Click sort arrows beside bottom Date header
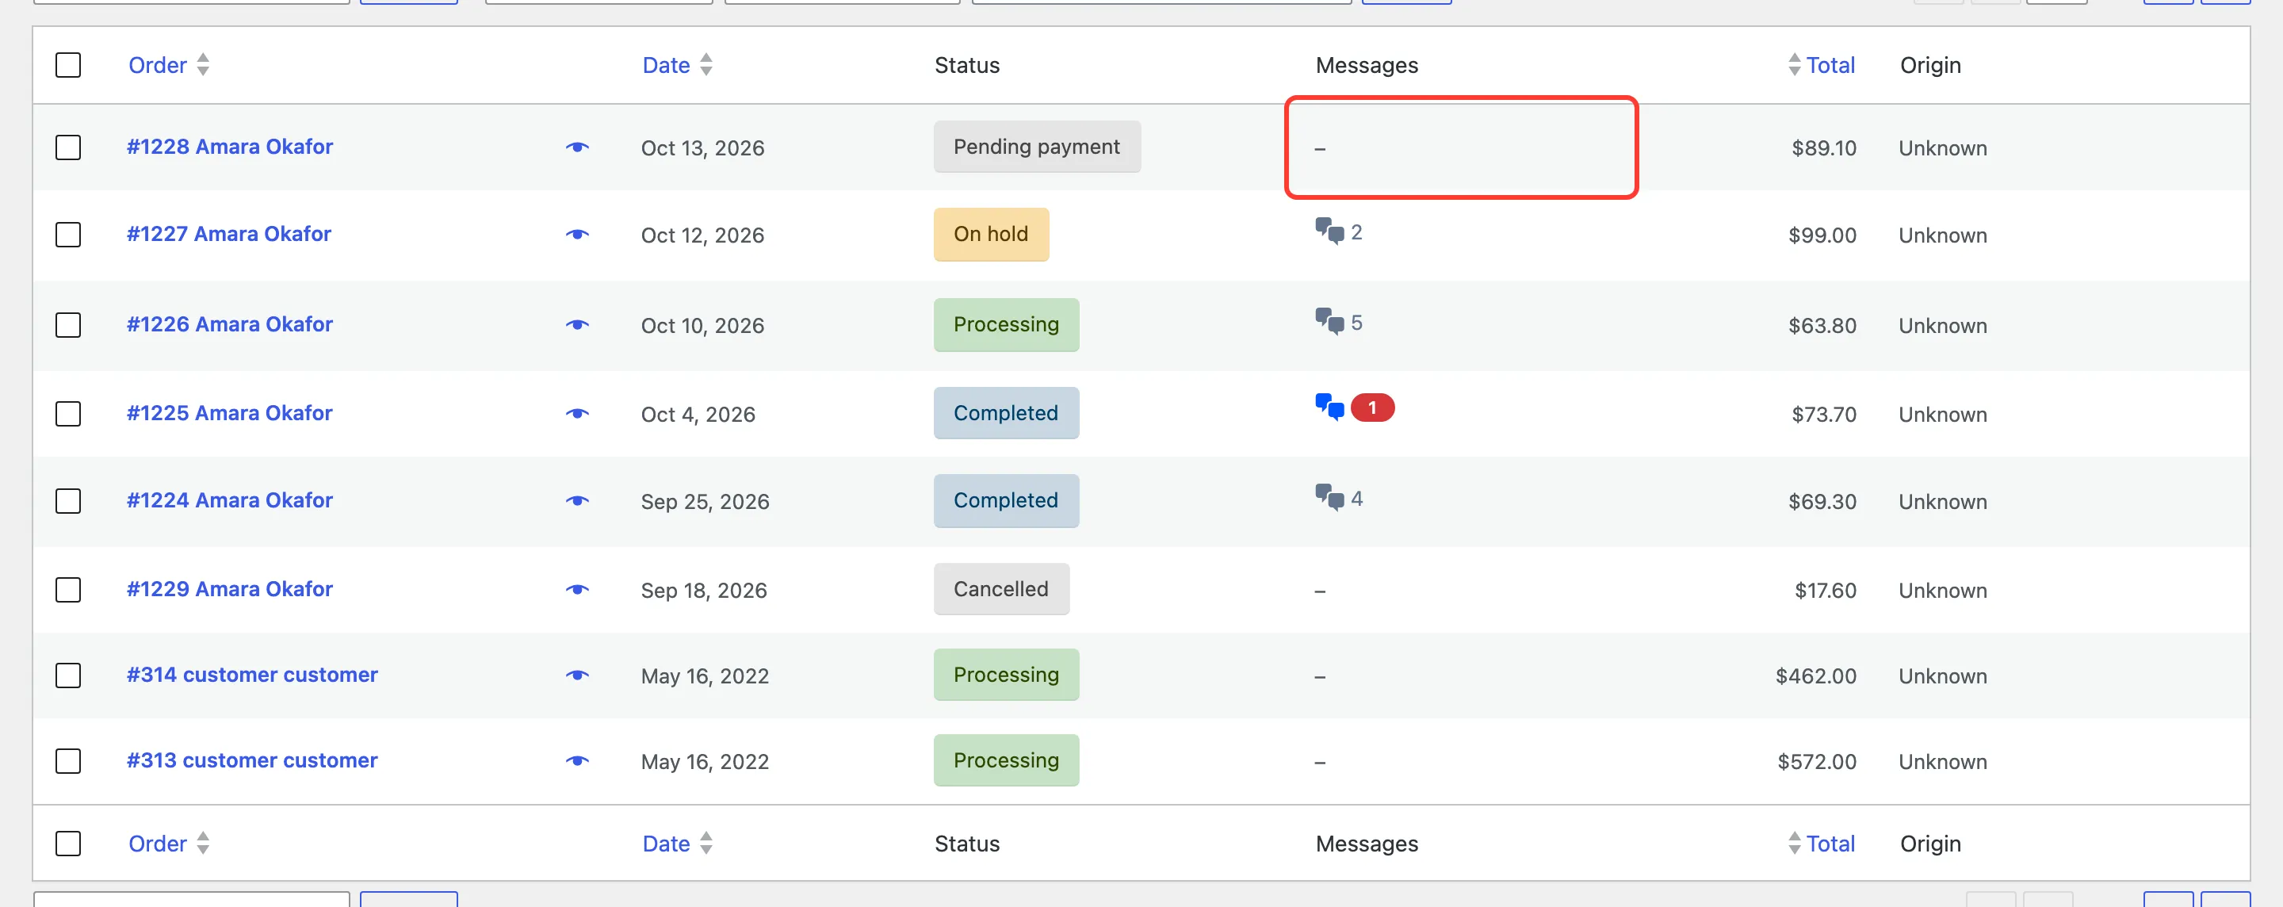The image size is (2283, 907). tap(706, 843)
